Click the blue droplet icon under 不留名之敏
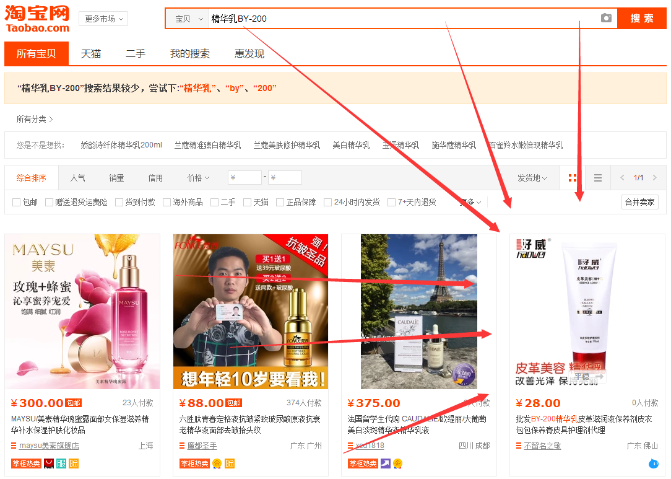671x479 pixels. pos(654,463)
